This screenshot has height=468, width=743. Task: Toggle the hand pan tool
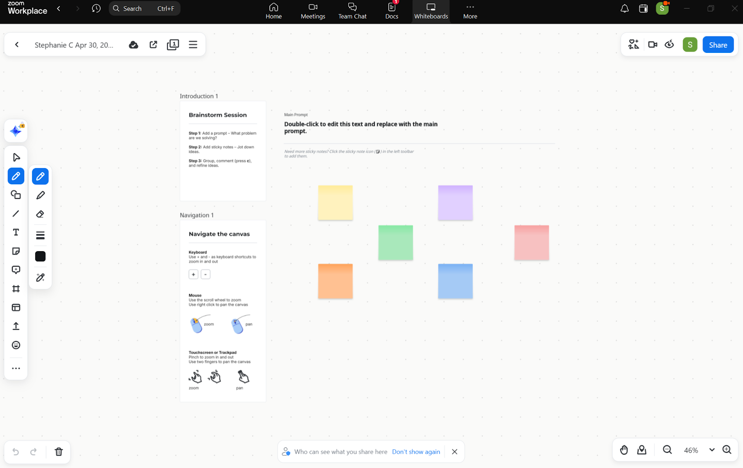[x=624, y=450]
